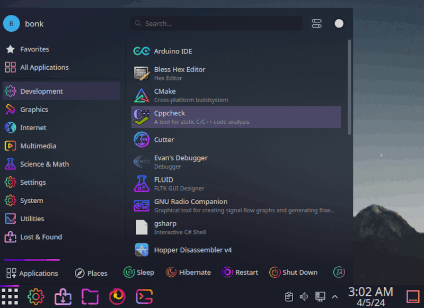Screen dimensions: 424x308
Task: Launch the terminal from the taskbar
Action: click(144, 296)
